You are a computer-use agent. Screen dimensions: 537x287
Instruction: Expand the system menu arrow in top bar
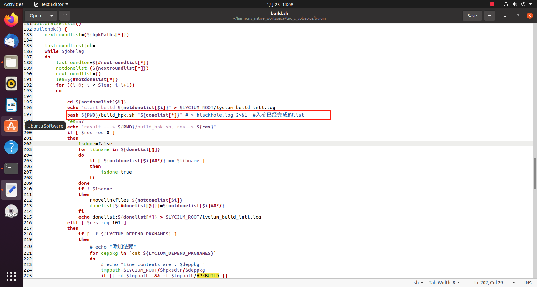pyautogui.click(x=531, y=4)
